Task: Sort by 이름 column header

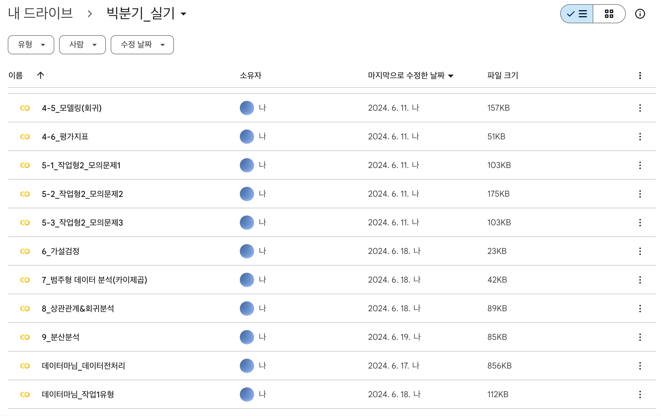Action: (x=16, y=76)
